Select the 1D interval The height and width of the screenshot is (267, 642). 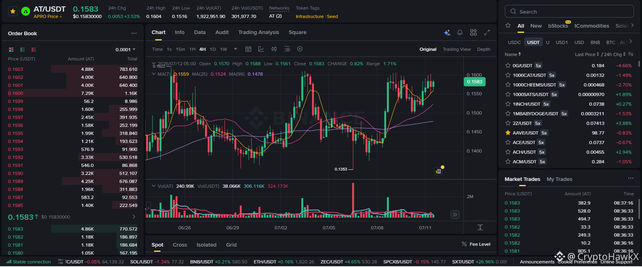(x=213, y=49)
